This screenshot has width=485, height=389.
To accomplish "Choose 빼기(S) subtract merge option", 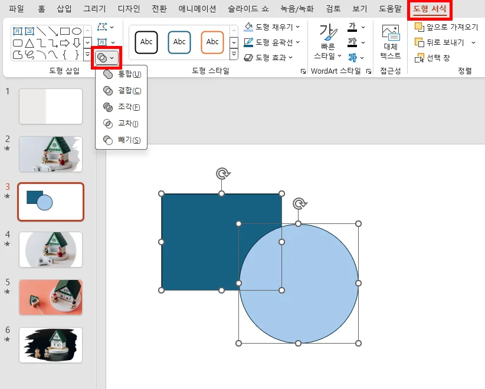I will pos(122,140).
